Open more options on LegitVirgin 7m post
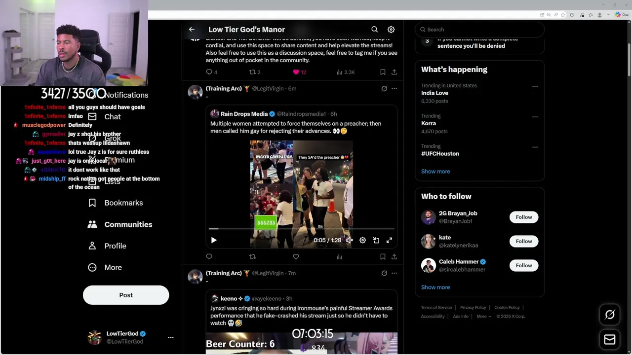The height and width of the screenshot is (355, 632). (394, 273)
